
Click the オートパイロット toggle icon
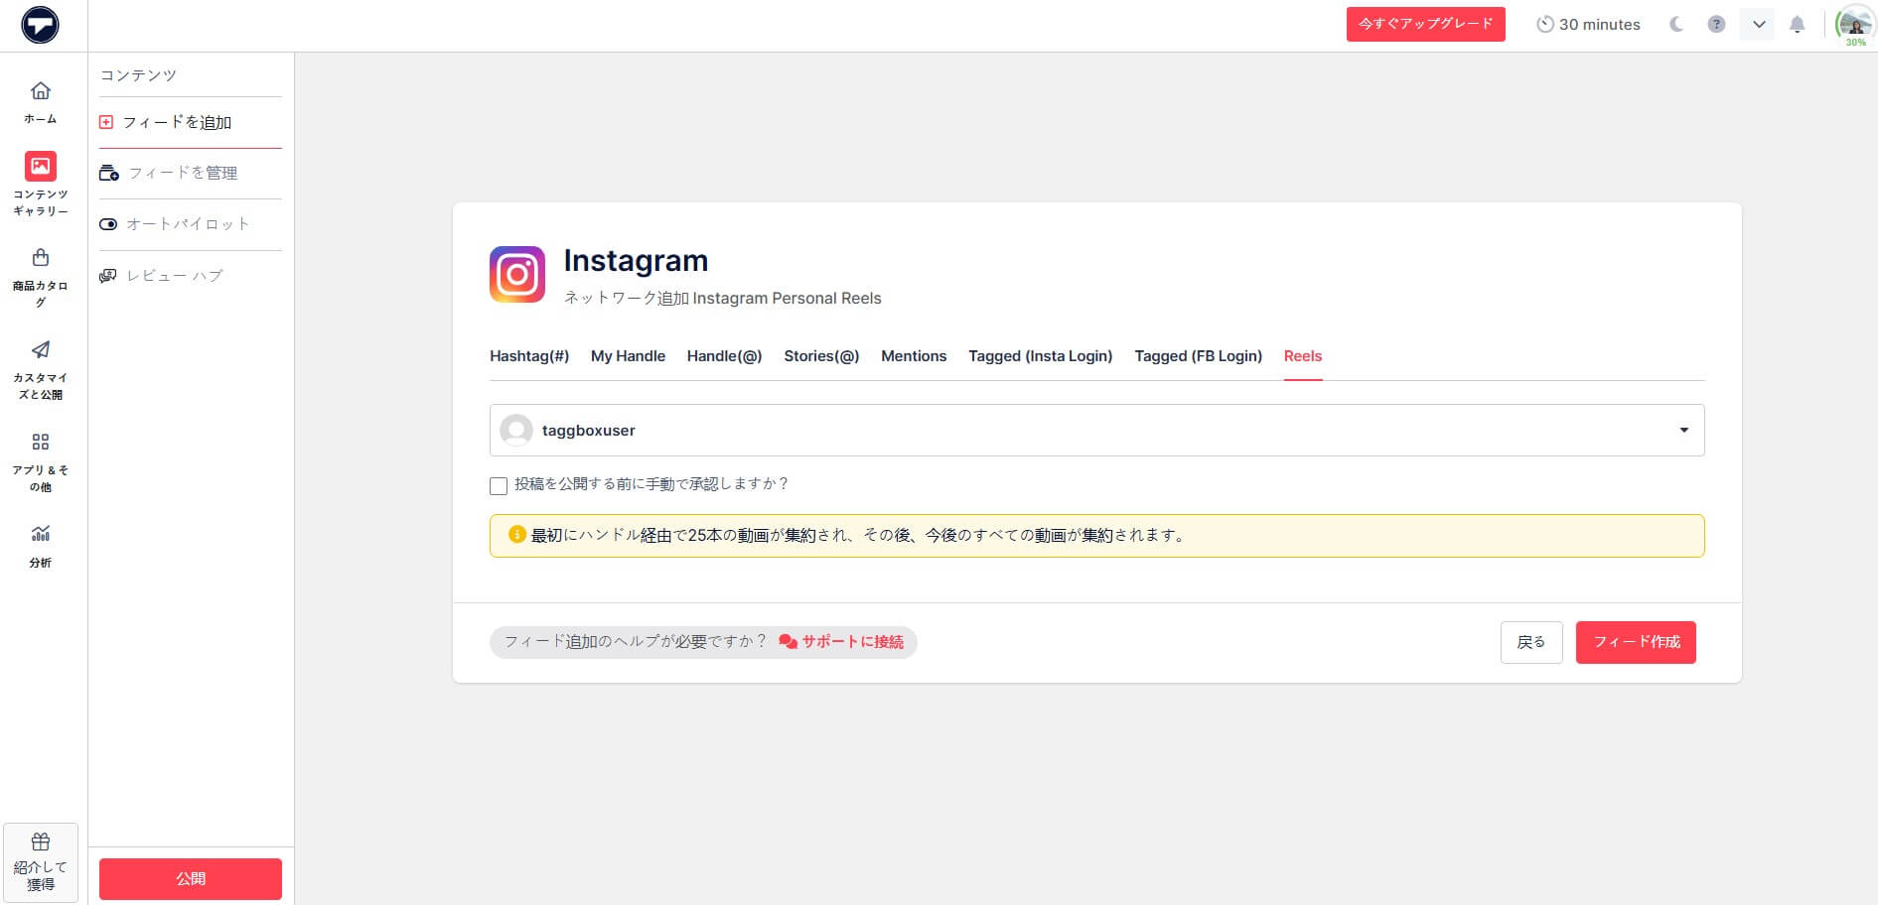click(108, 224)
